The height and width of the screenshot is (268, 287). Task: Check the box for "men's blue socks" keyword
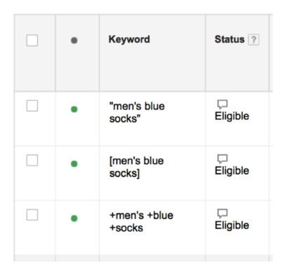click(x=32, y=106)
